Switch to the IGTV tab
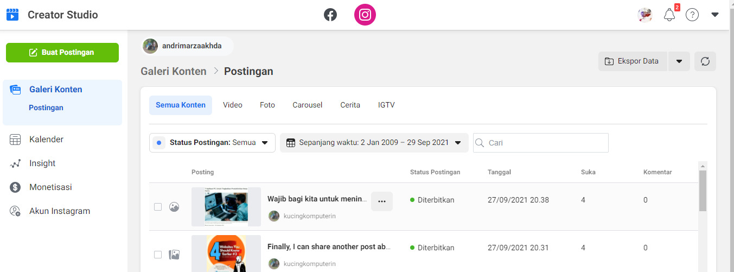 click(386, 105)
